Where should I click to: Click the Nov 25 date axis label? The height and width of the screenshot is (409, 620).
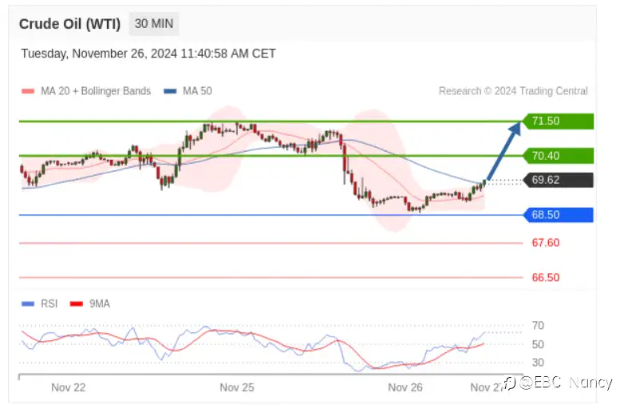tap(237, 387)
